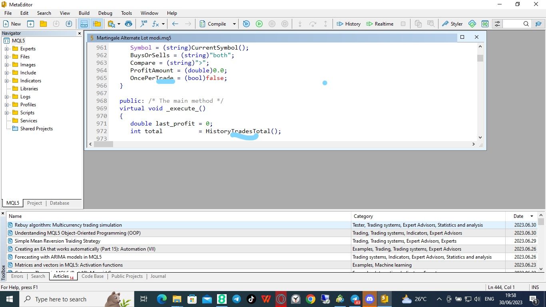546x307 pixels.
Task: Click the search options sliders icon
Action: 497,24
